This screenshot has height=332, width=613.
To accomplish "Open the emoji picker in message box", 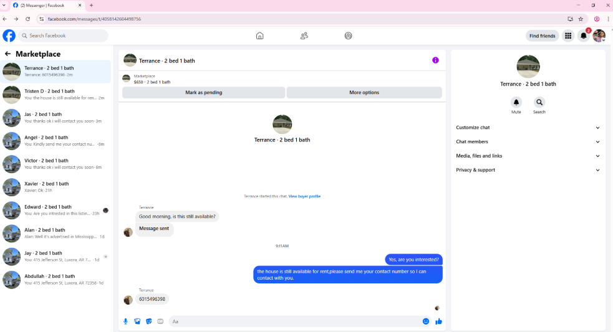I will pos(426,321).
